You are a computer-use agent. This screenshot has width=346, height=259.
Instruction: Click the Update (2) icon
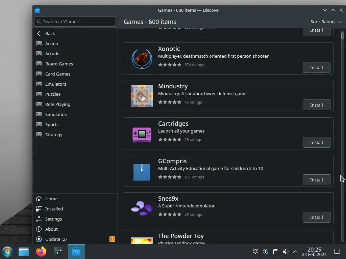tap(39, 239)
